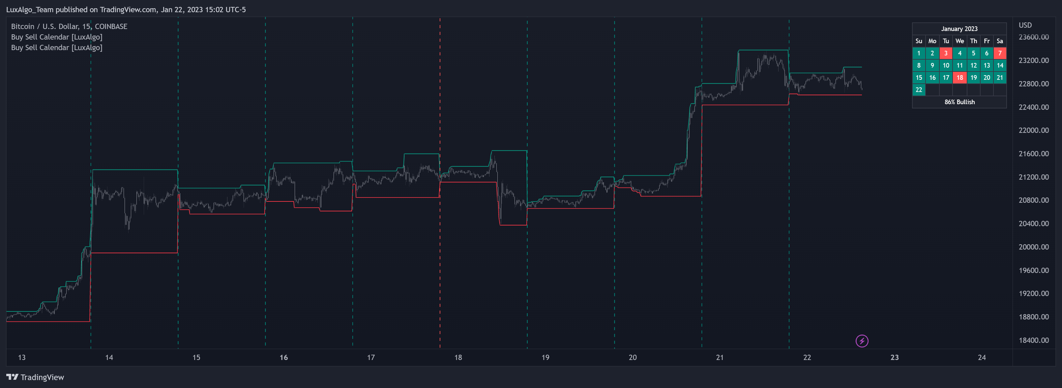Click bold date 16 on the time axis
The width and height of the screenshot is (1062, 388).
284,357
